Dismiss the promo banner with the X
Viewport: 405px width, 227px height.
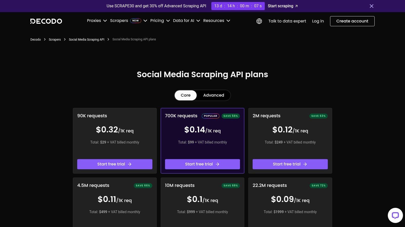(x=371, y=6)
